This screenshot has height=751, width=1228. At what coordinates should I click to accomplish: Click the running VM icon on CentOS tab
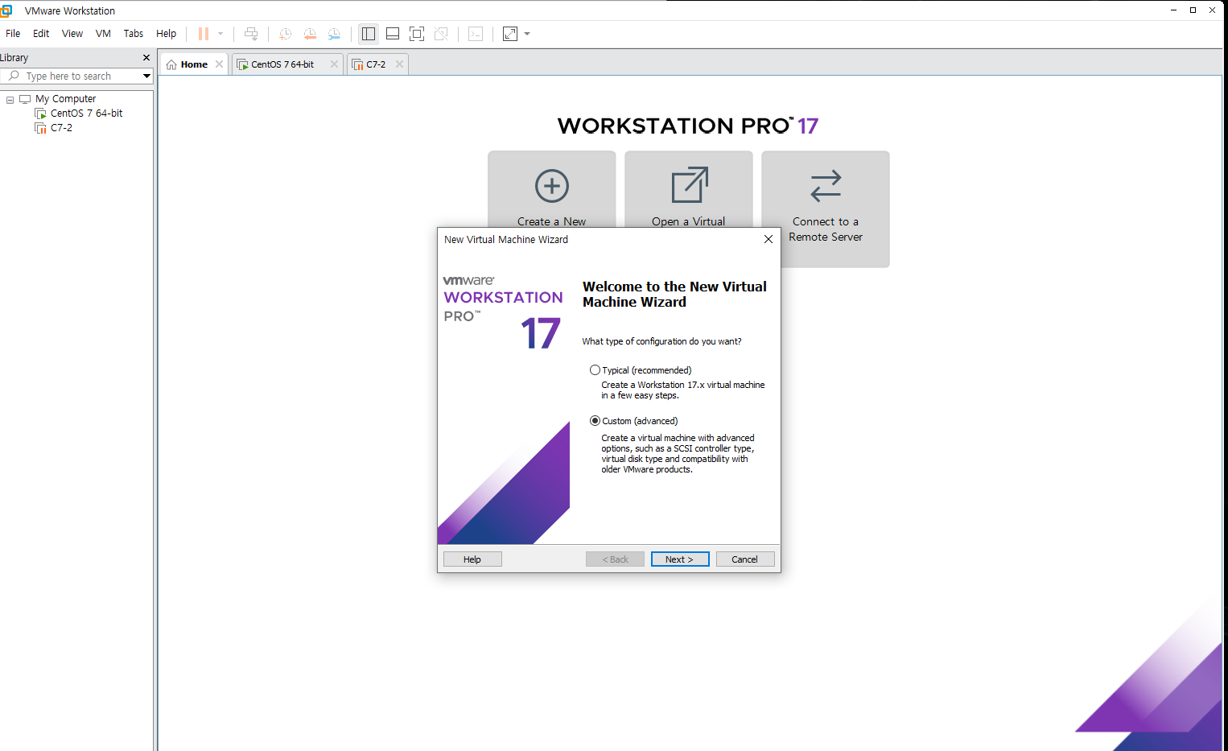[242, 64]
